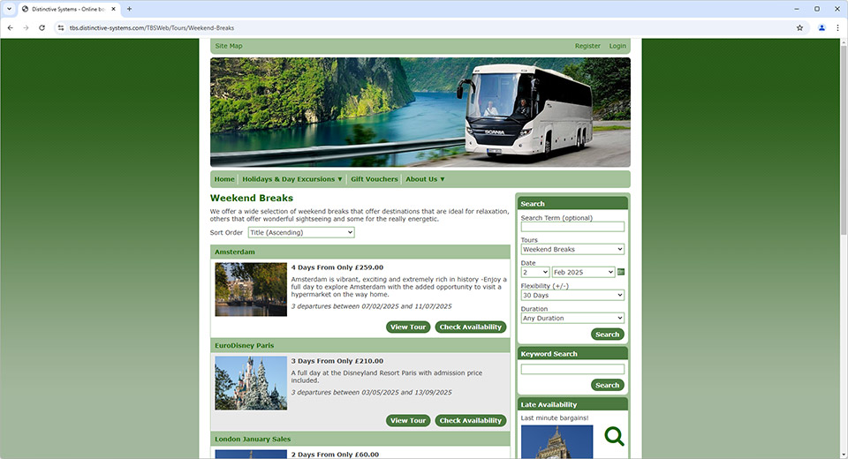Focus the Search Term input field
The image size is (848, 459).
click(572, 227)
